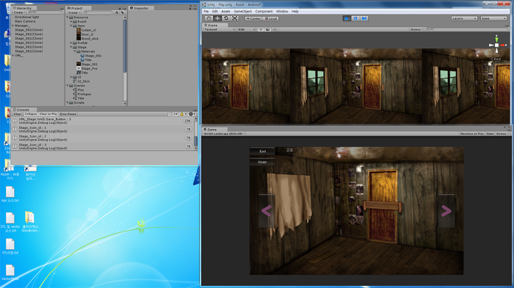Open the Title scene asset under Scenes

(x=79, y=98)
